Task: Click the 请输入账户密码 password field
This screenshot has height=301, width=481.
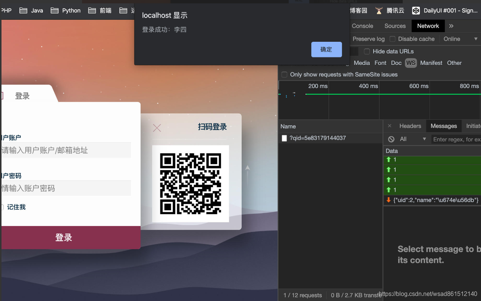Action: click(x=66, y=188)
